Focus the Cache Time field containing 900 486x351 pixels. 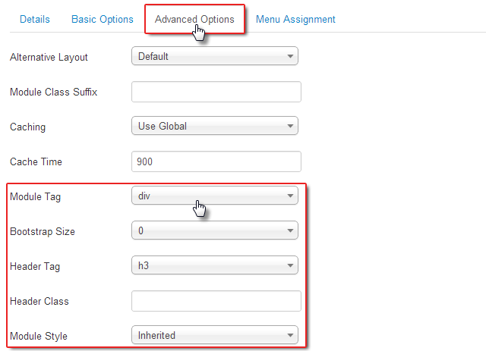coord(216,161)
